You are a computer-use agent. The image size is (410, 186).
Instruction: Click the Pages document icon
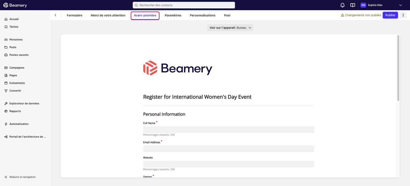[6, 76]
